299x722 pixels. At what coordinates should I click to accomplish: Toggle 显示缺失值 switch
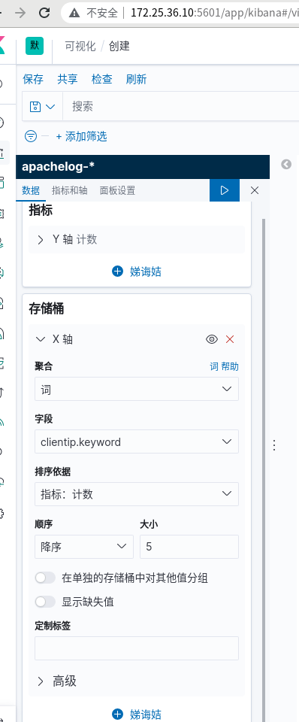(45, 602)
